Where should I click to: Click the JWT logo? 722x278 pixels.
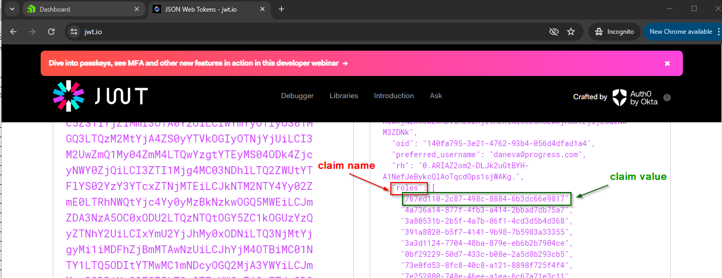100,96
